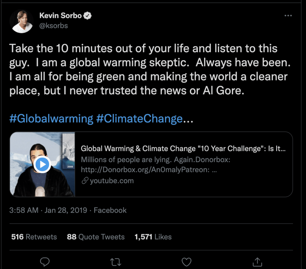Open the @ksorbs handle link

click(x=54, y=26)
